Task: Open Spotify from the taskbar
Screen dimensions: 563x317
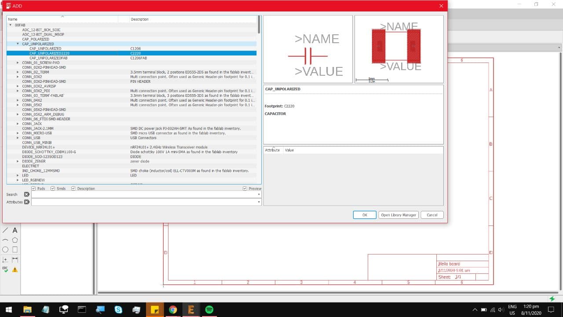Action: (x=209, y=310)
